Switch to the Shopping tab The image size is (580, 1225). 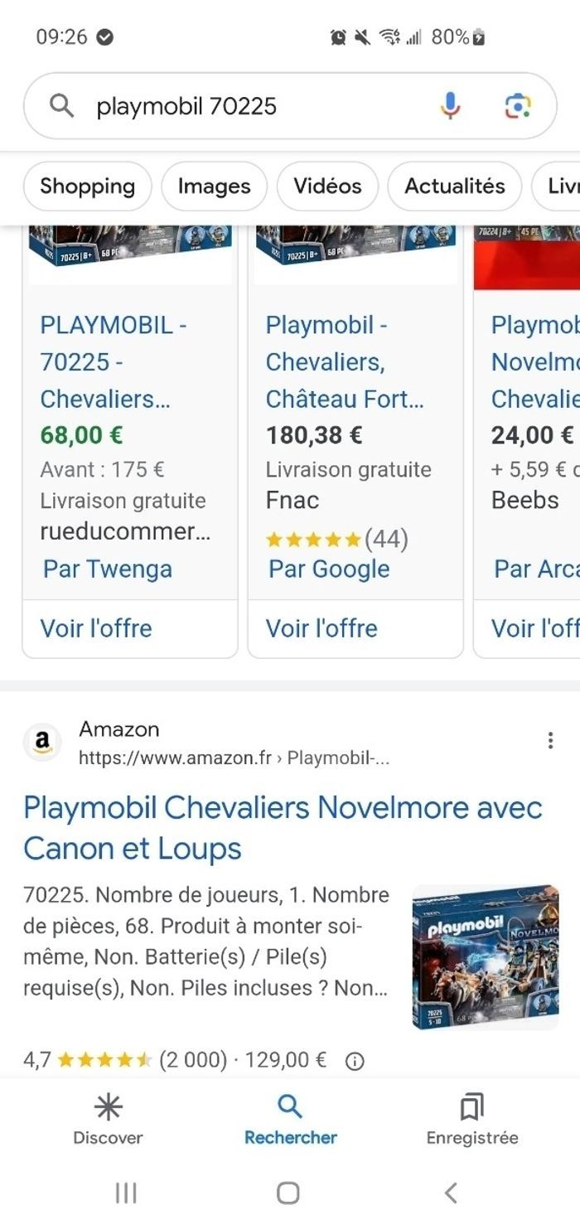[x=86, y=186]
